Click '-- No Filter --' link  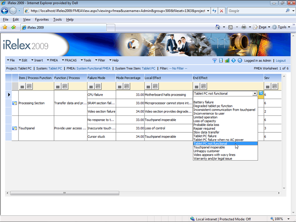(x=178, y=69)
